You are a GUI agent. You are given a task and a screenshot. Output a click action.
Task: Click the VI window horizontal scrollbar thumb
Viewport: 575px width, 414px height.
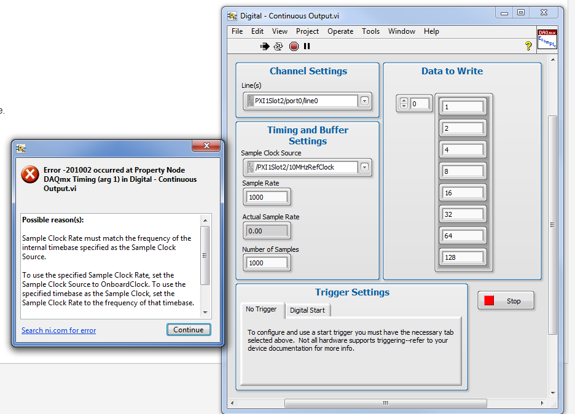(x=386, y=403)
